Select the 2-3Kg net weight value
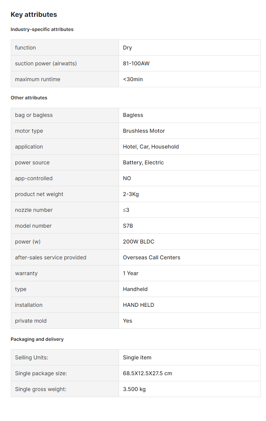The height and width of the screenshot is (421, 266). click(x=131, y=194)
